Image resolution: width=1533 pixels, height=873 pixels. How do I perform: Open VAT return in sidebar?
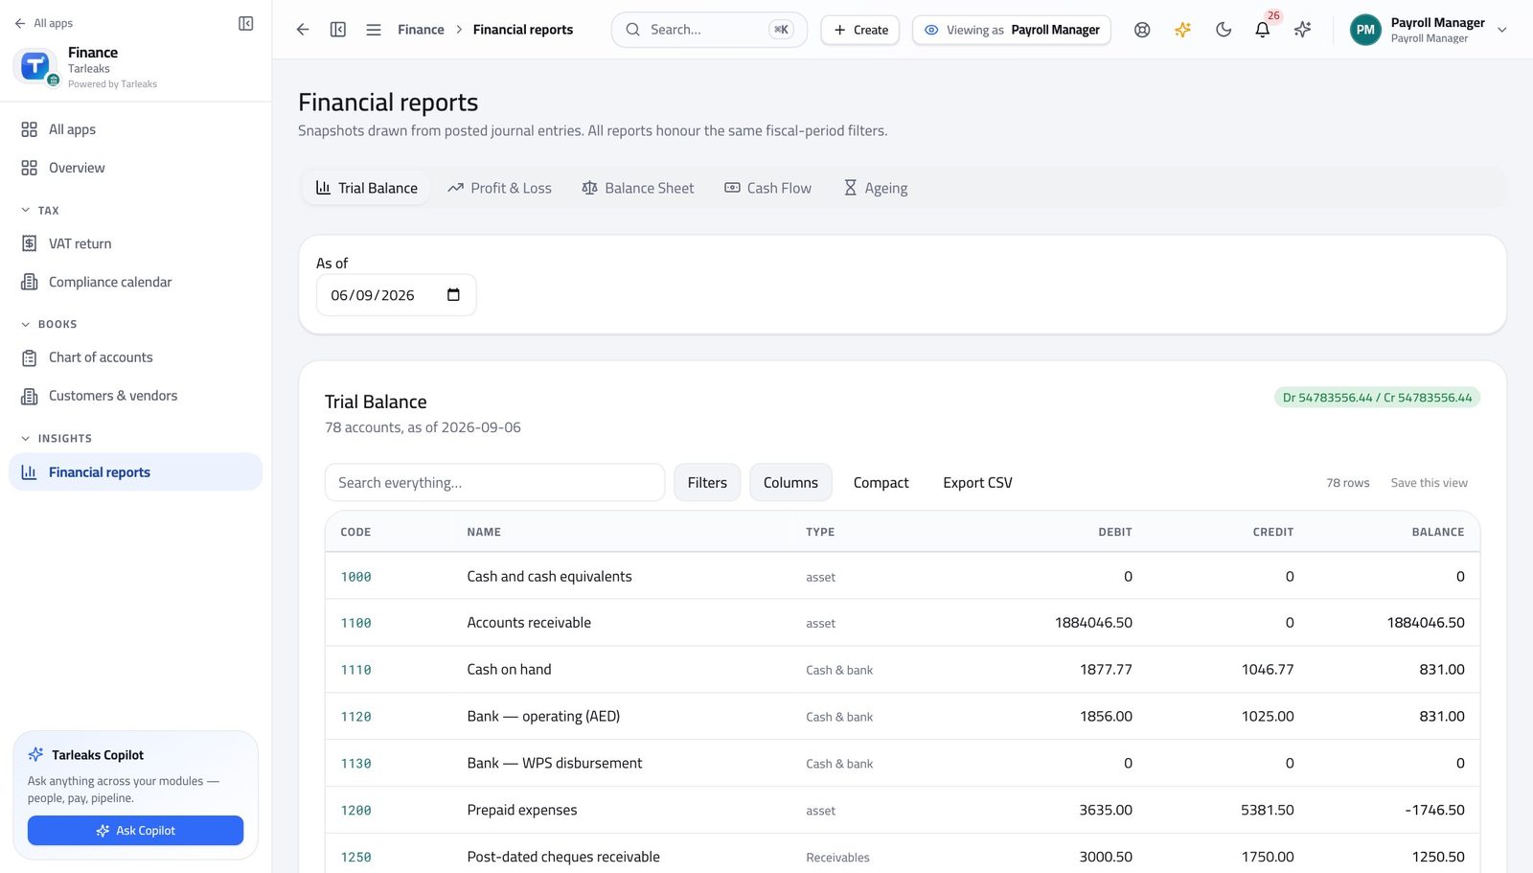tap(135, 243)
